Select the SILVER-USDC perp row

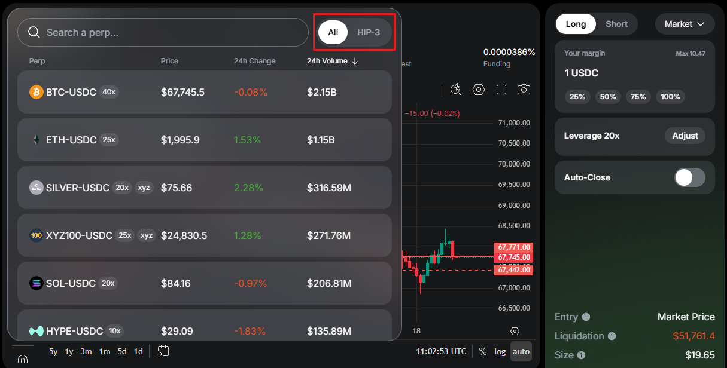coord(205,188)
